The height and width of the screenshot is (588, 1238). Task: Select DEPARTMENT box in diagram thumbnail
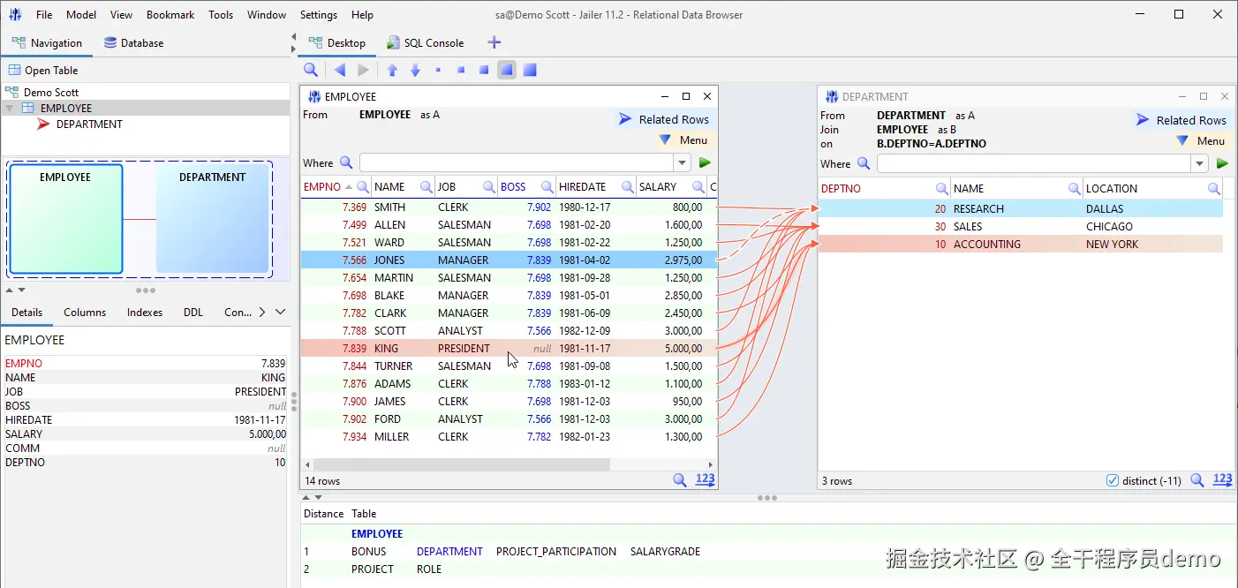(212, 218)
